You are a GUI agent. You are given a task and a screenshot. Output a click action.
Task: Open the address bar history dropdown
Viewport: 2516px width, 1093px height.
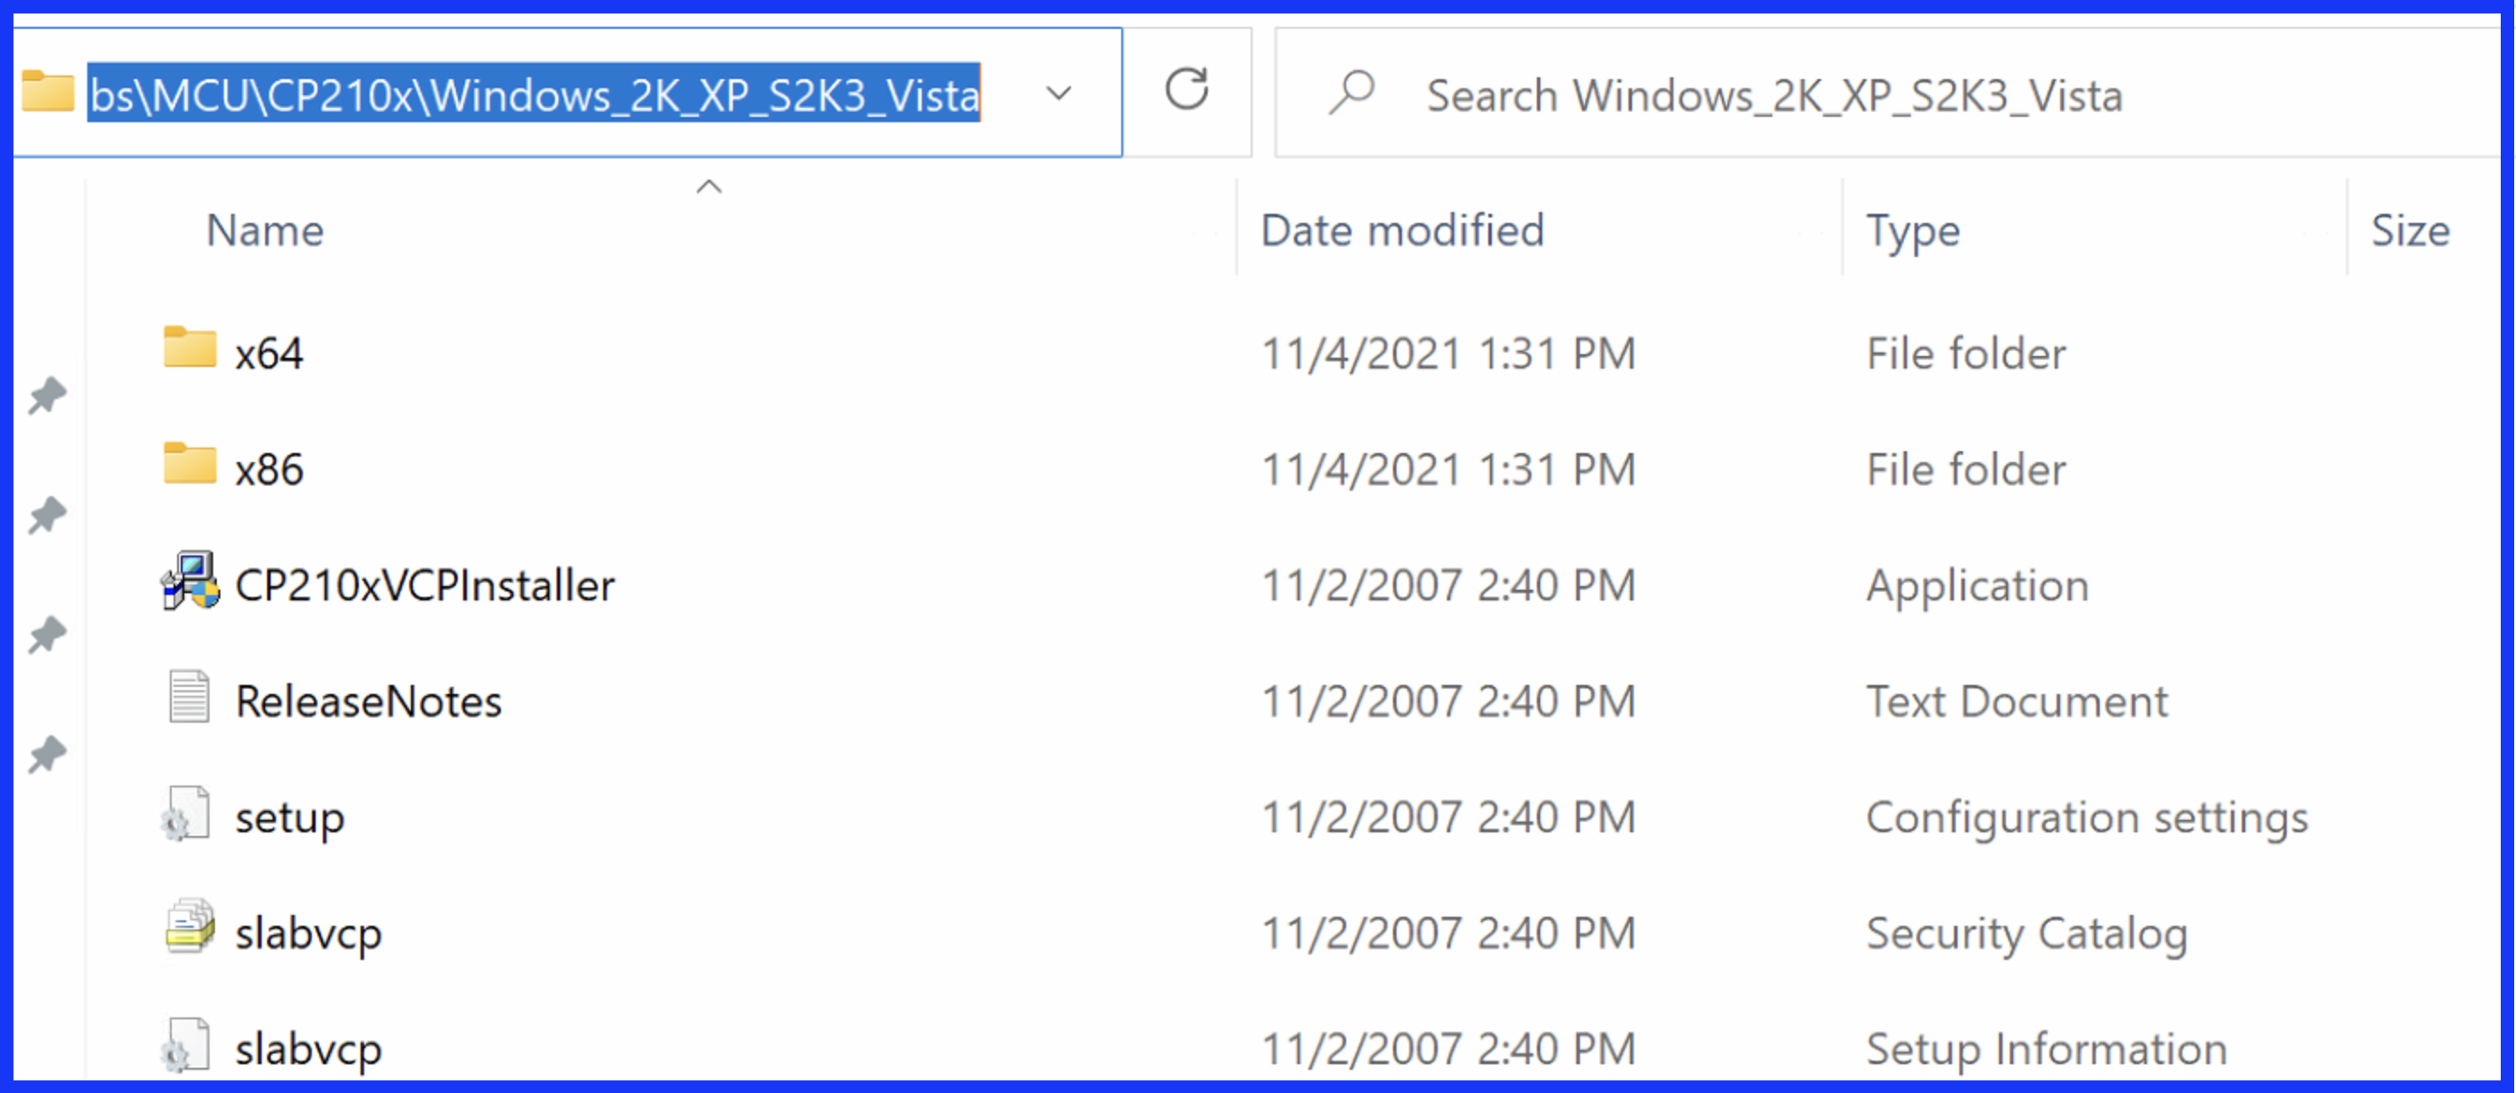click(1058, 93)
